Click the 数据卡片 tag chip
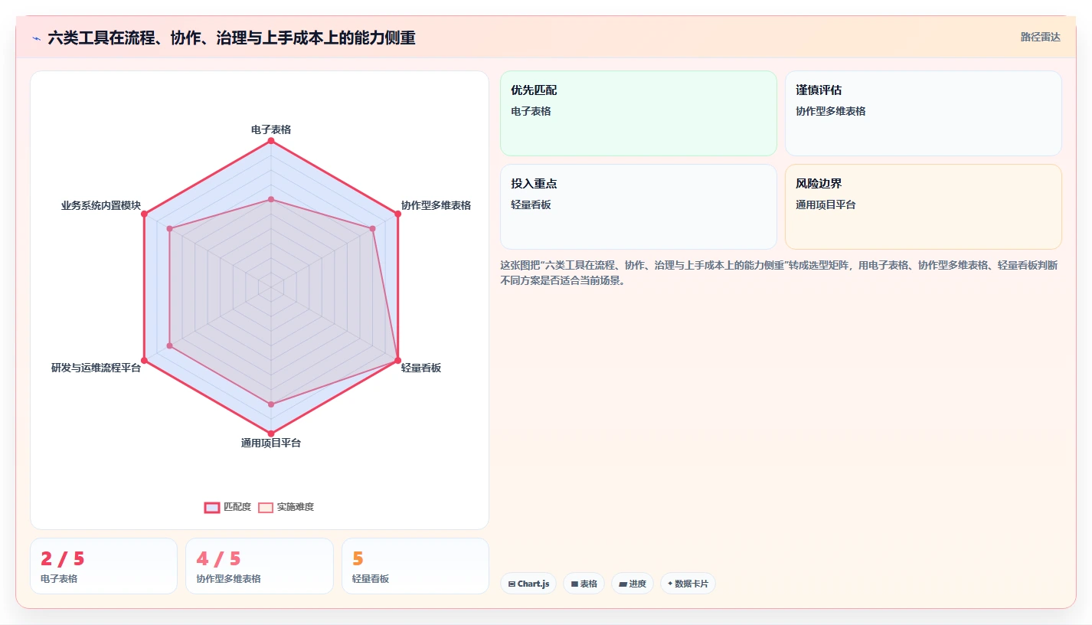 point(688,584)
